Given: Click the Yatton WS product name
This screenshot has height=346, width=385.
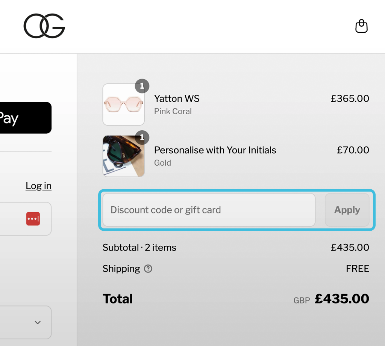Looking at the screenshot, I should (177, 99).
